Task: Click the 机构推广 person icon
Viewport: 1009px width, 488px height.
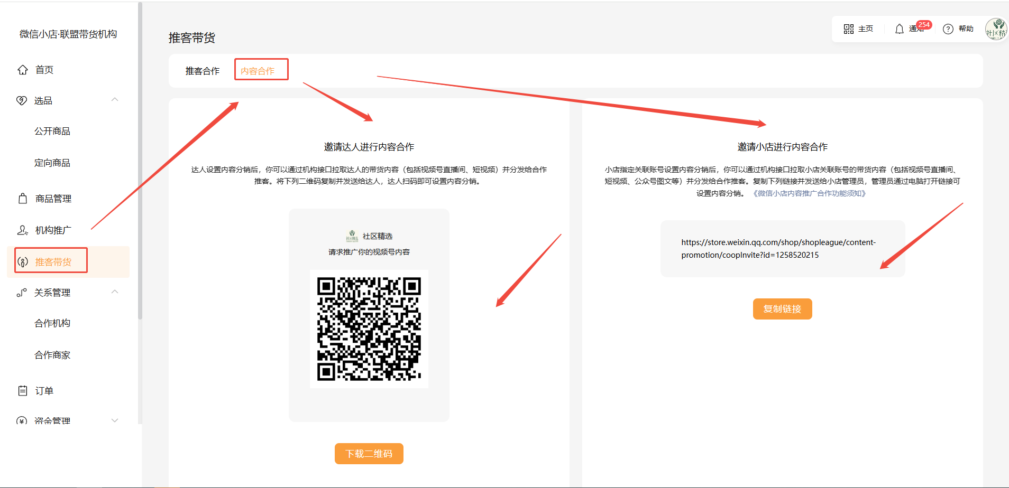Action: pyautogui.click(x=22, y=230)
